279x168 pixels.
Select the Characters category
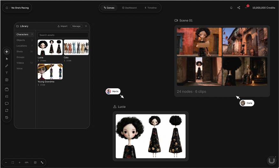coord(25,34)
